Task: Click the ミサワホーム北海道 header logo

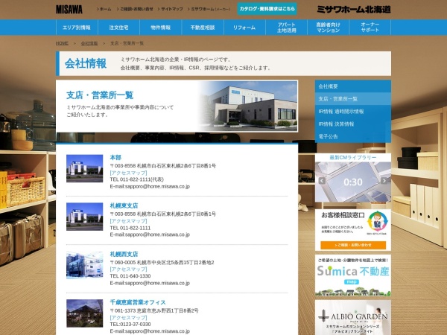Action: point(354,10)
